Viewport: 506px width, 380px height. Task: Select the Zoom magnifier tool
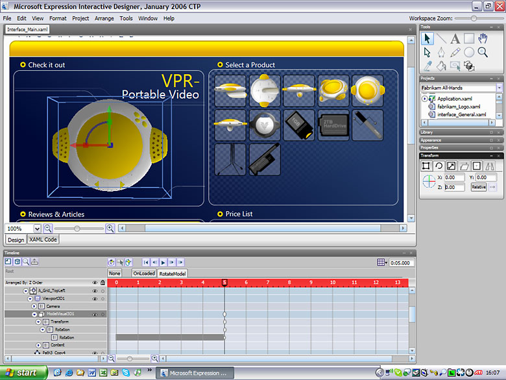[483, 52]
